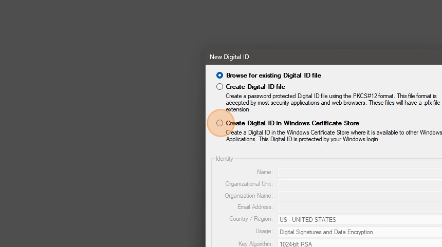442x247 pixels.
Task: Click the 'Browse for existing Digital ID file' label text
Action: (x=273, y=75)
